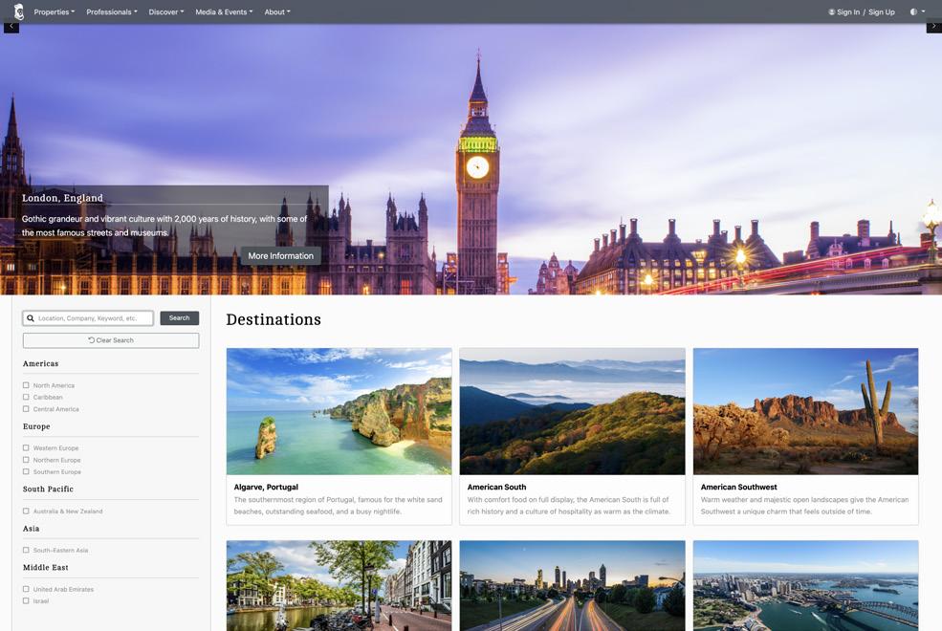Click the site logo in navbar
The width and height of the screenshot is (942, 631).
click(18, 11)
